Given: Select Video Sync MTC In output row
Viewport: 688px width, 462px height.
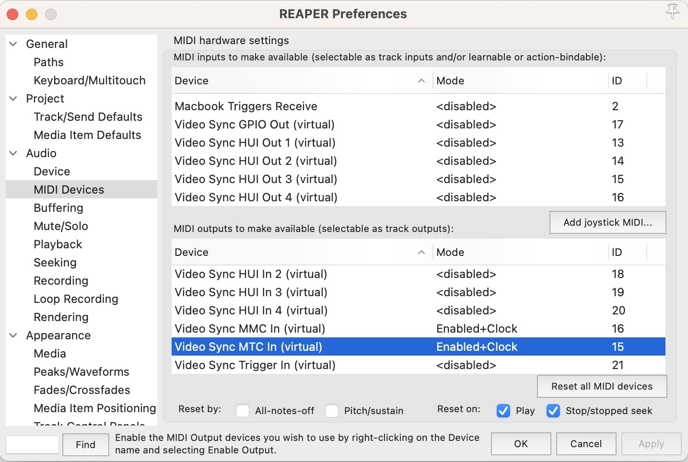Looking at the screenshot, I should [418, 347].
